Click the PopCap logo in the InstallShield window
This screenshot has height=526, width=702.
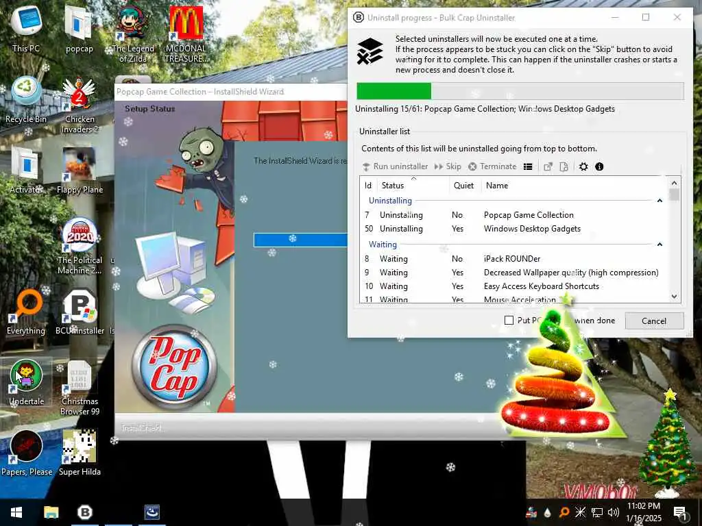click(174, 366)
